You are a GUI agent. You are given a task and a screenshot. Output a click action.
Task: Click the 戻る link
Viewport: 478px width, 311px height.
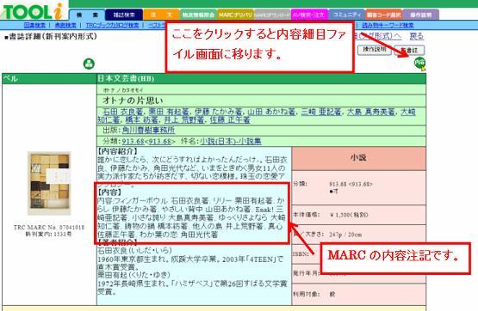click(417, 36)
